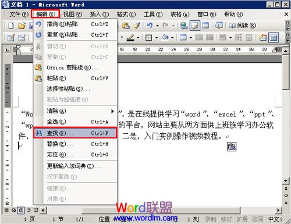The height and width of the screenshot is (224, 291).
Task: Open the 表格(A) menu
Action: click(180, 14)
